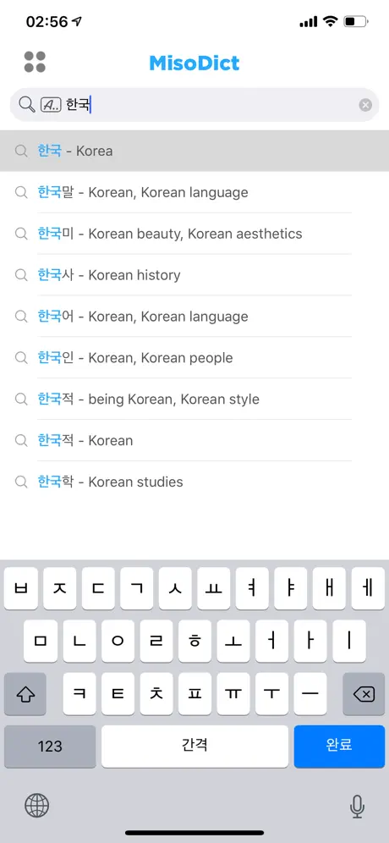Tap the ㅇ key

(x=118, y=641)
